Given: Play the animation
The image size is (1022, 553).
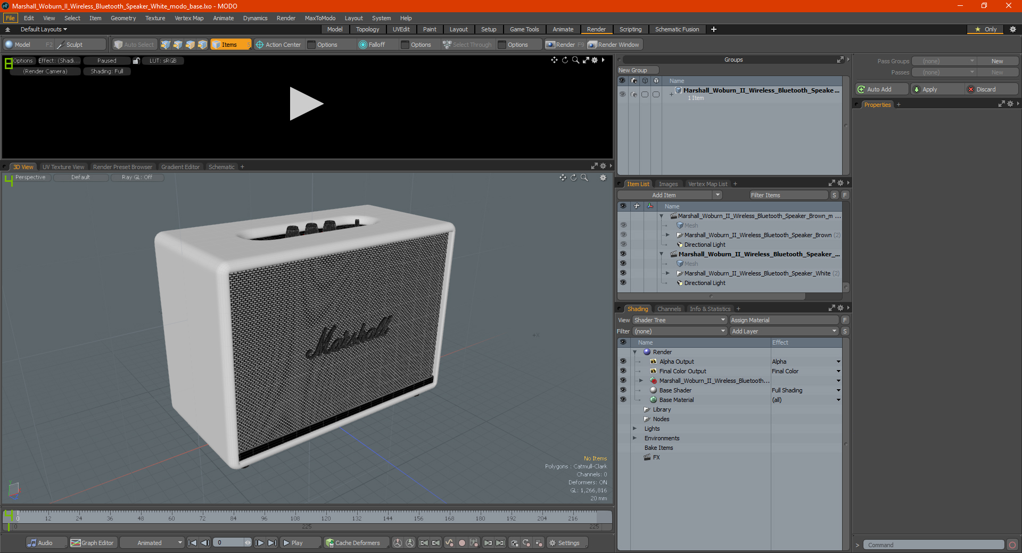Looking at the screenshot, I should pyautogui.click(x=300, y=543).
